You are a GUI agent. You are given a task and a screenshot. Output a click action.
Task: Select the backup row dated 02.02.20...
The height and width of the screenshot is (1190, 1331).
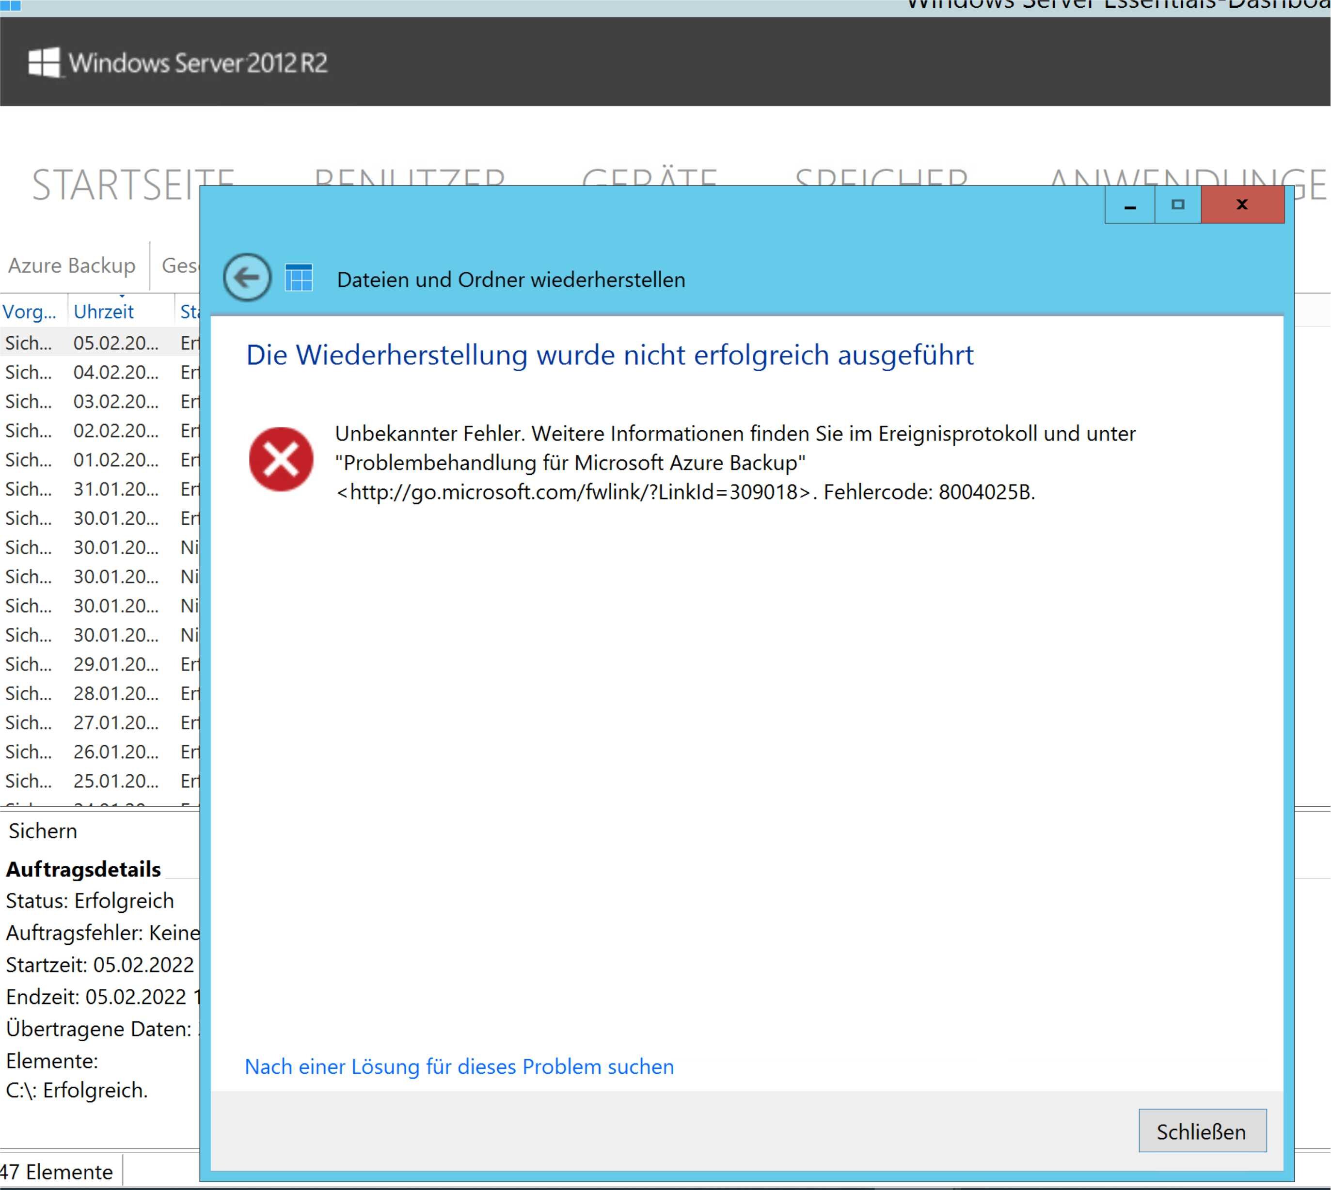click(100, 431)
